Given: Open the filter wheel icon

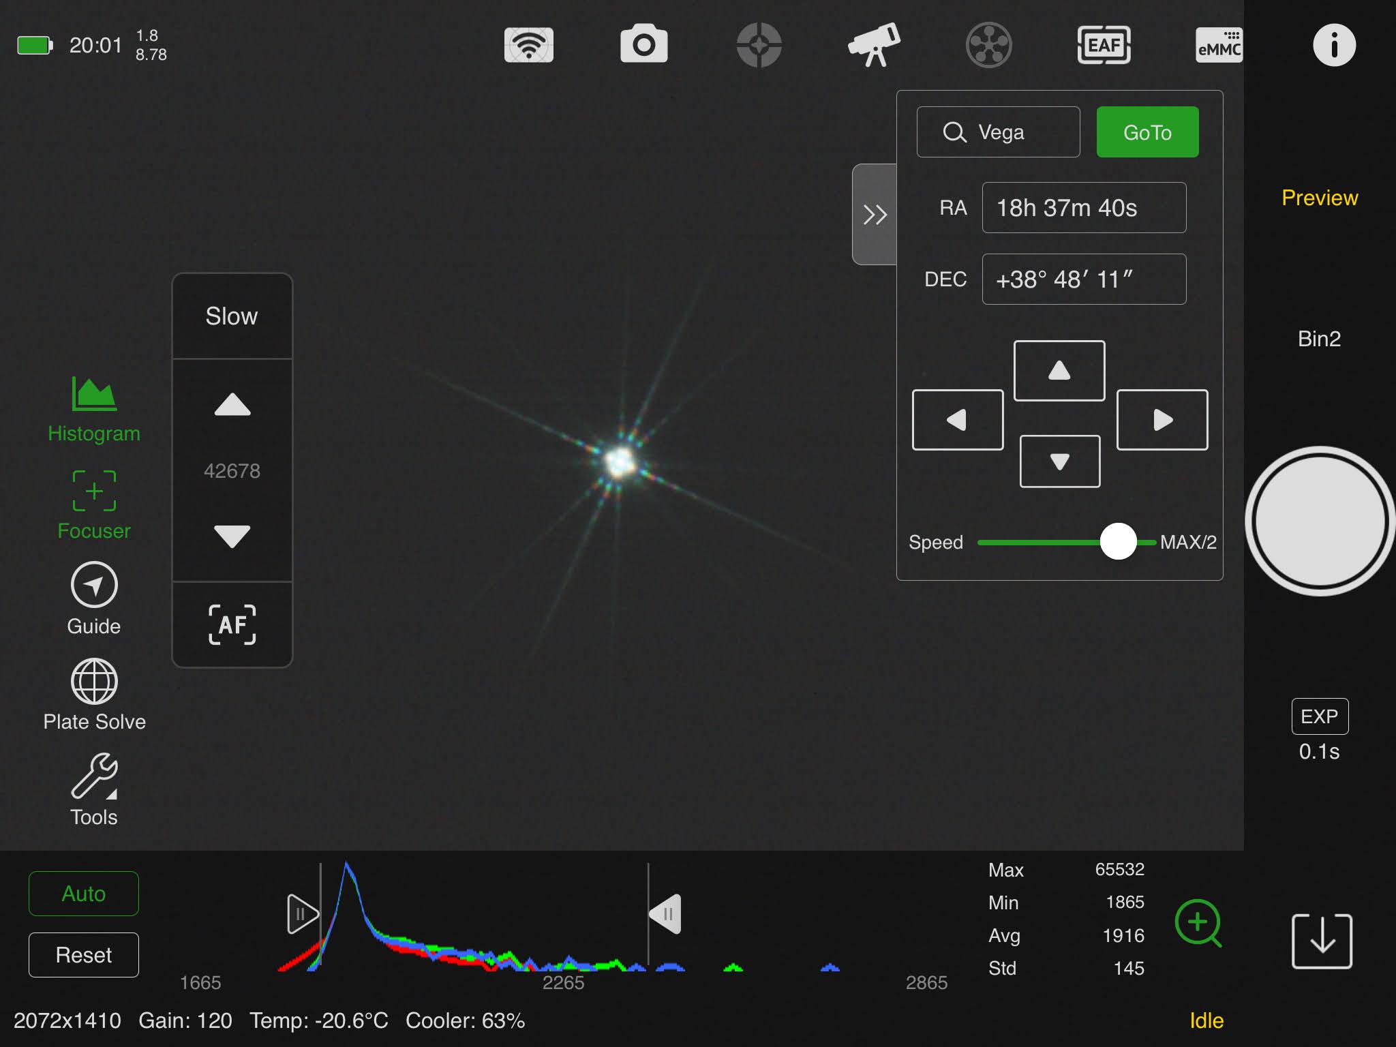Looking at the screenshot, I should [989, 45].
